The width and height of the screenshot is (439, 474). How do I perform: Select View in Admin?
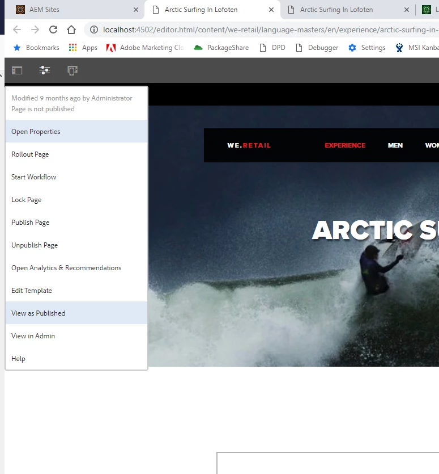(76, 335)
